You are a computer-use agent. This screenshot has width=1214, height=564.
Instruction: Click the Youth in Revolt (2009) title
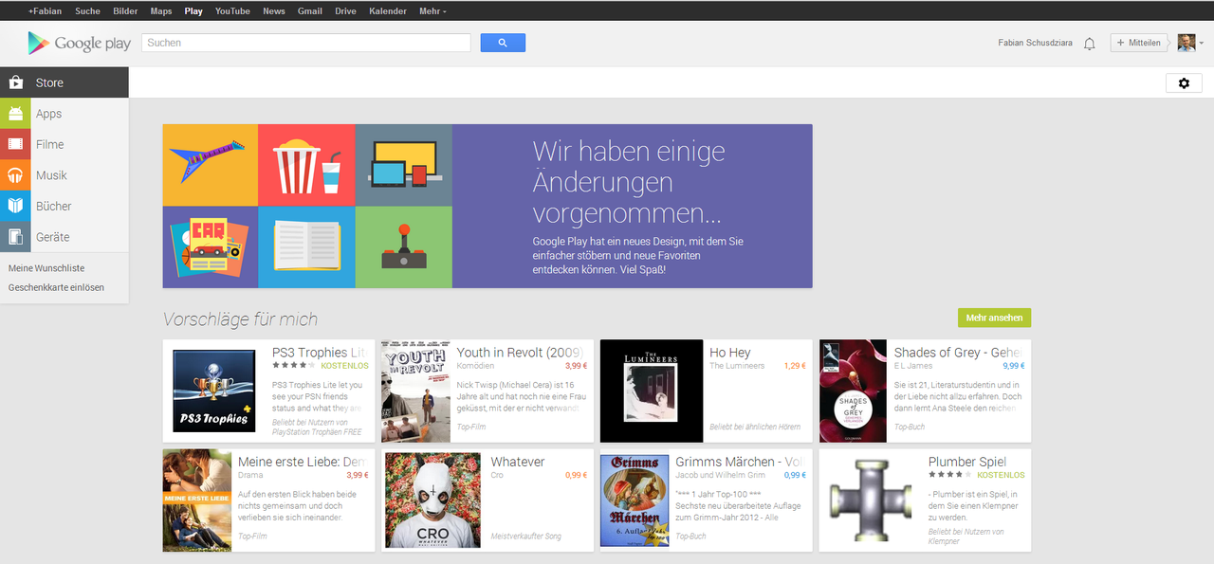point(521,353)
